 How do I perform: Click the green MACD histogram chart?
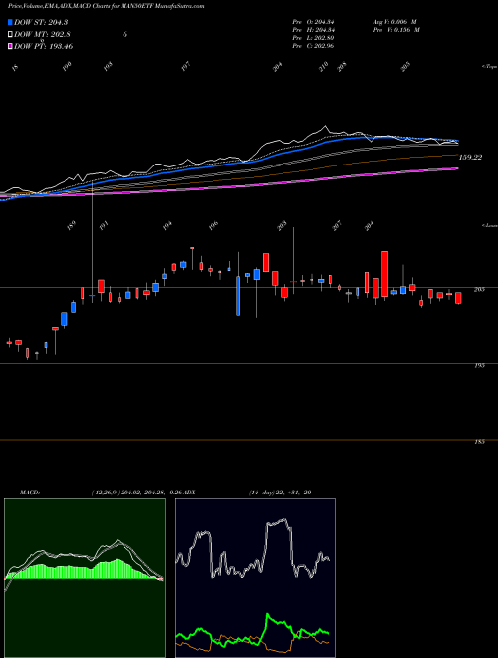click(85, 578)
